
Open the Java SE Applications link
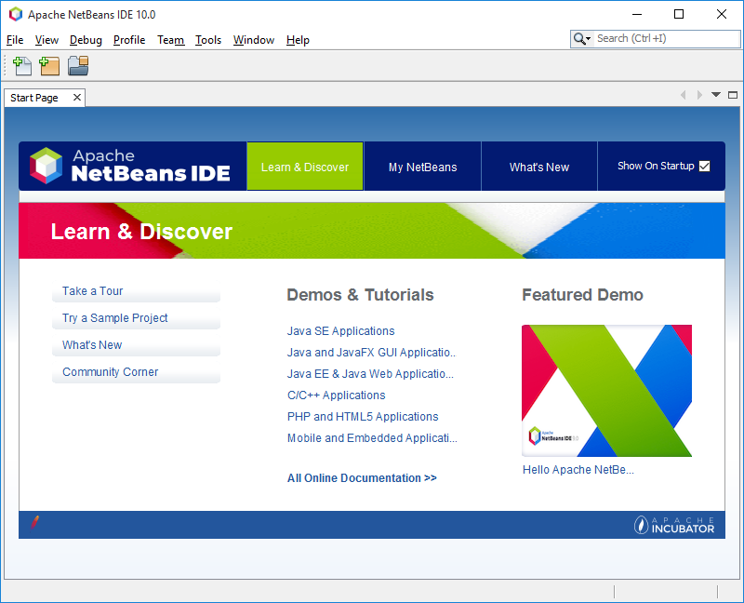click(340, 331)
